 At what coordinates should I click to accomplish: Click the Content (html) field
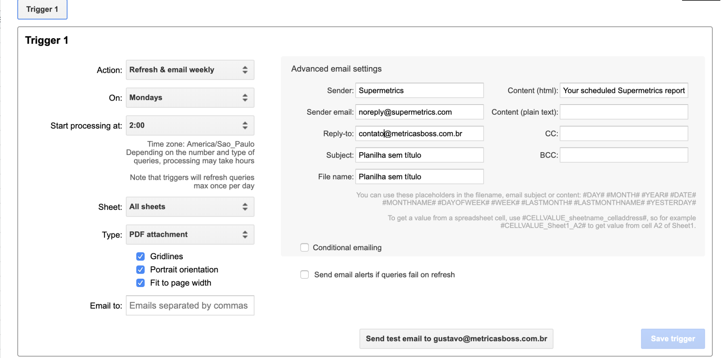coord(624,90)
